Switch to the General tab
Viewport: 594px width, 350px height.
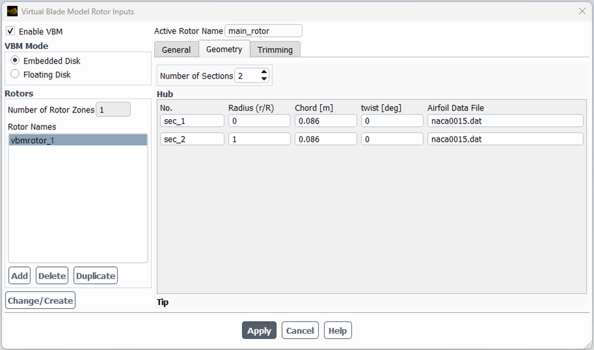point(176,49)
